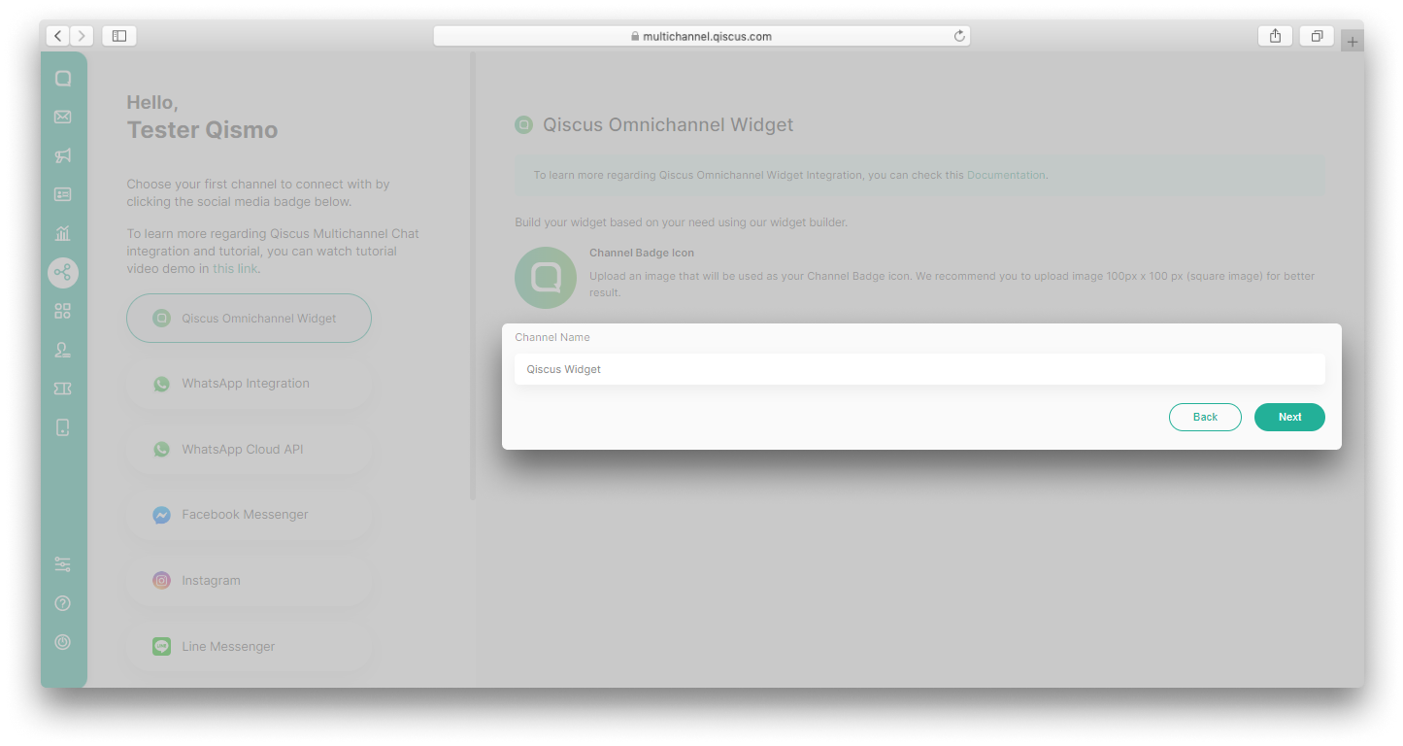Open the 'this link' tutorial link
Image resolution: width=1403 pixels, height=746 pixels.
pyautogui.click(x=235, y=268)
